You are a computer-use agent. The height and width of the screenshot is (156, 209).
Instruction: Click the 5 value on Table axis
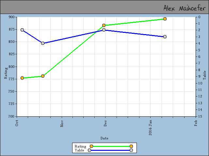(x=199, y=50)
